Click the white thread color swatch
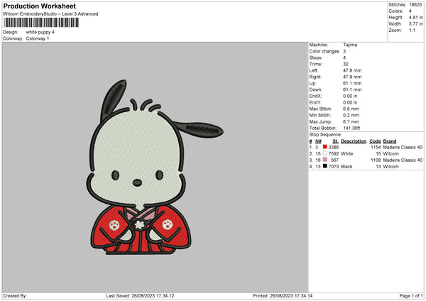The height and width of the screenshot is (301, 426). pyautogui.click(x=325, y=153)
